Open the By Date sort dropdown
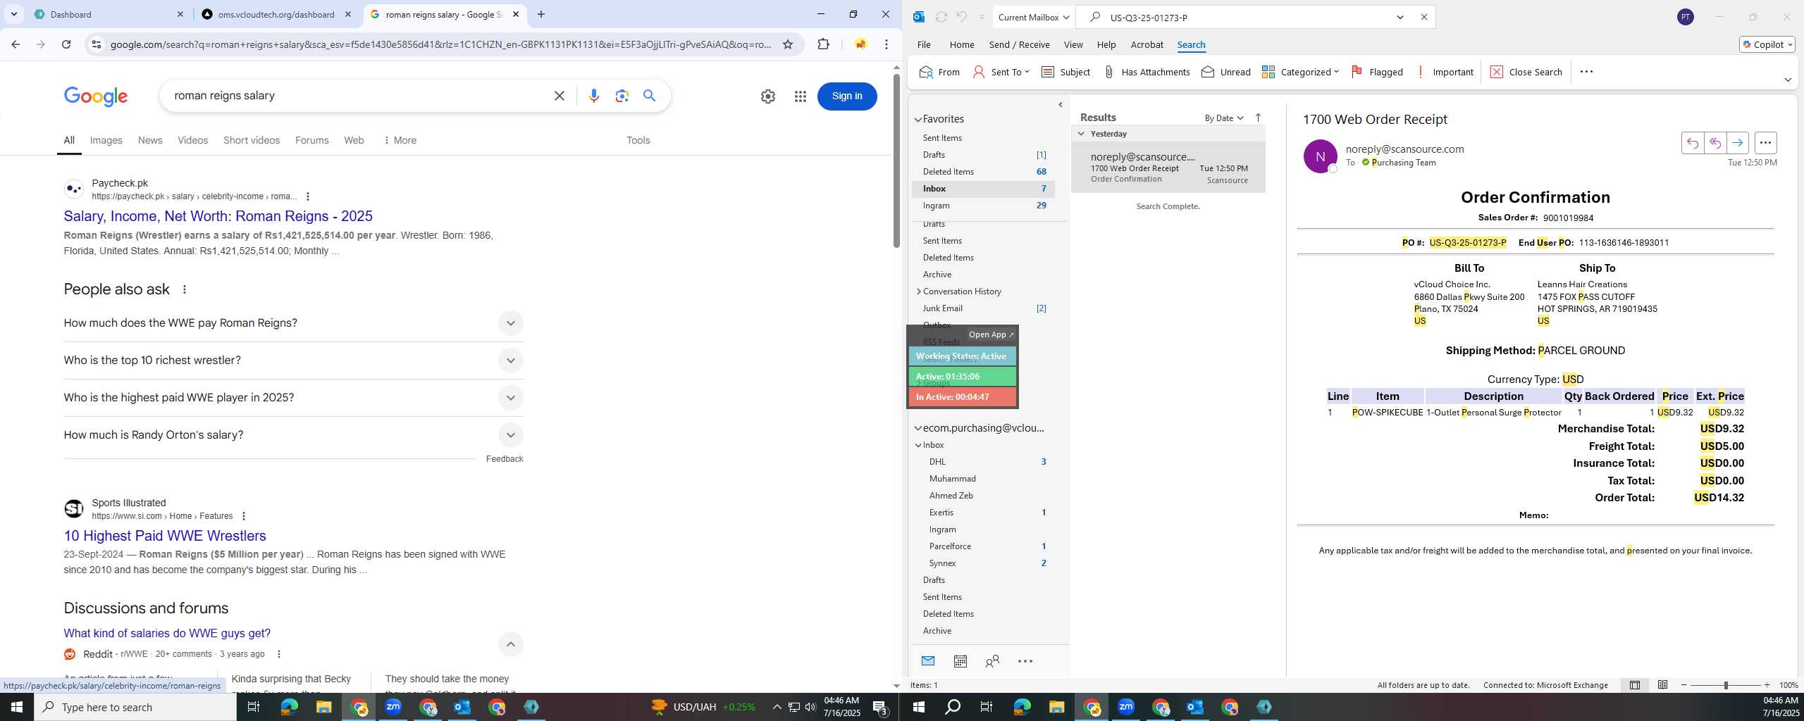The height and width of the screenshot is (721, 1804). coord(1223,118)
